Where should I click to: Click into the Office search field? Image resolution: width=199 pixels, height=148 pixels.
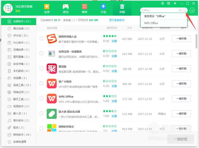[160, 10]
